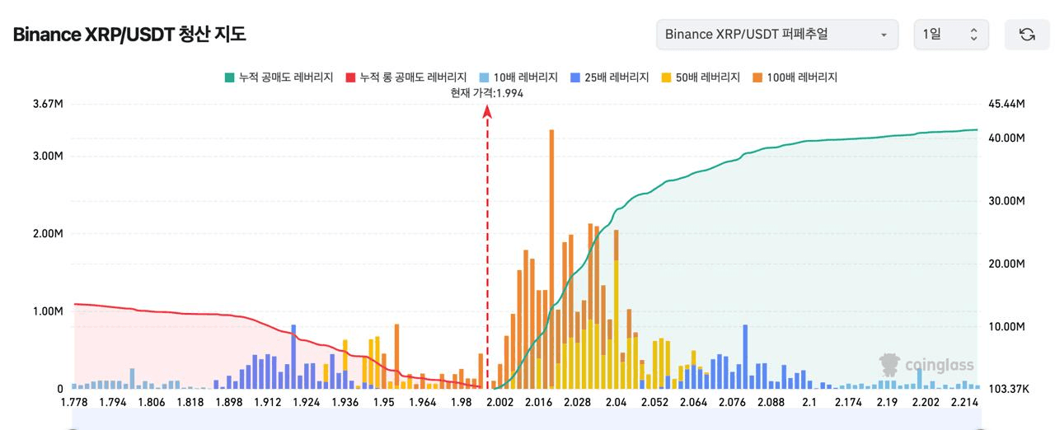Click the 40.00M right axis label
Image resolution: width=1055 pixels, height=430 pixels.
tap(1006, 138)
